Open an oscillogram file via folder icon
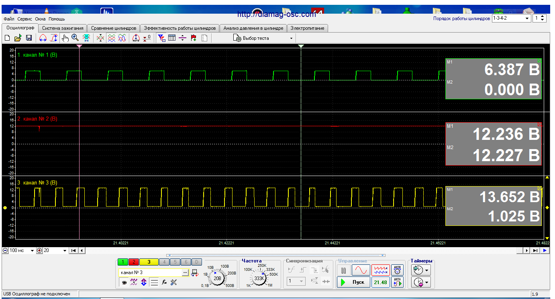Image resolution: width=555 pixels, height=299 pixels. point(18,38)
